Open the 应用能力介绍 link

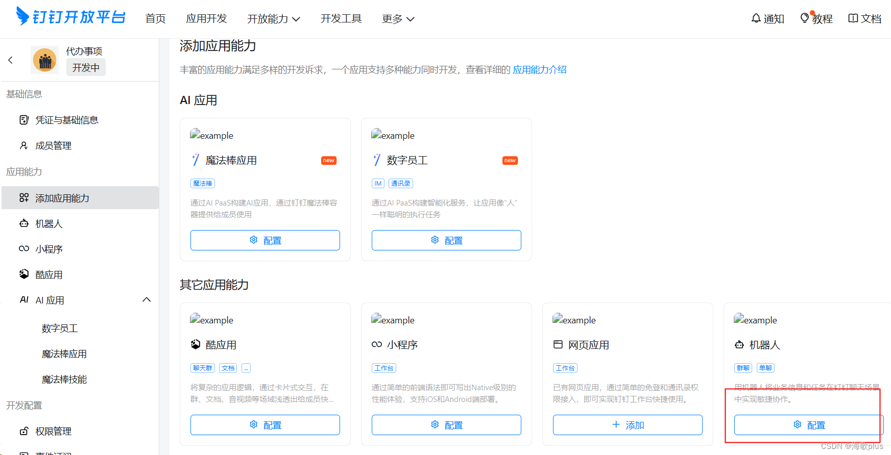click(540, 69)
